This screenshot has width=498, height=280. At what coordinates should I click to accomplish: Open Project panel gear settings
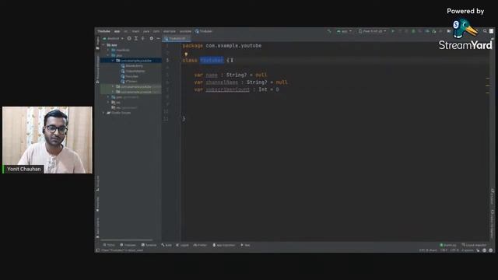(152, 38)
